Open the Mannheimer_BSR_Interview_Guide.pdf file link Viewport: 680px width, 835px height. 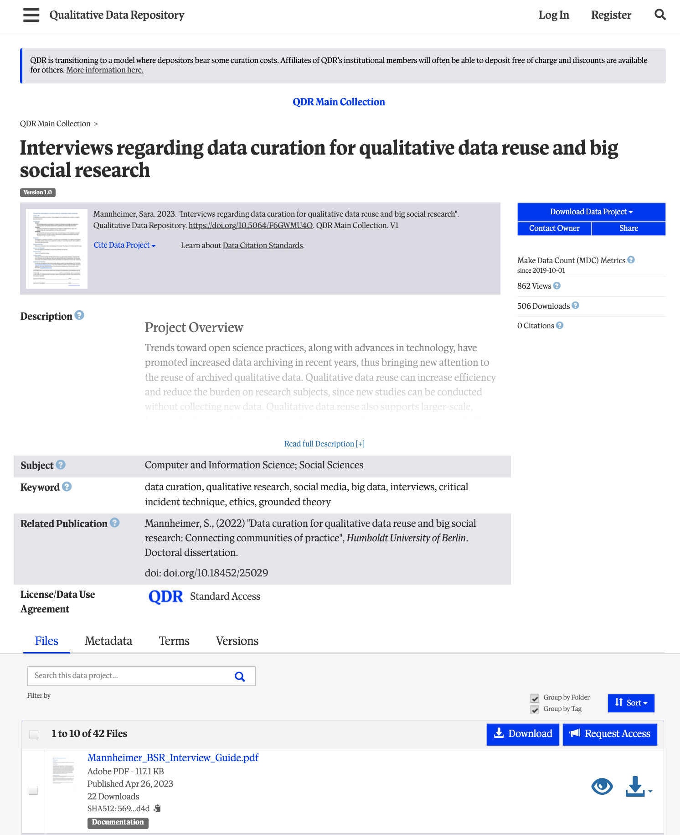[173, 757]
